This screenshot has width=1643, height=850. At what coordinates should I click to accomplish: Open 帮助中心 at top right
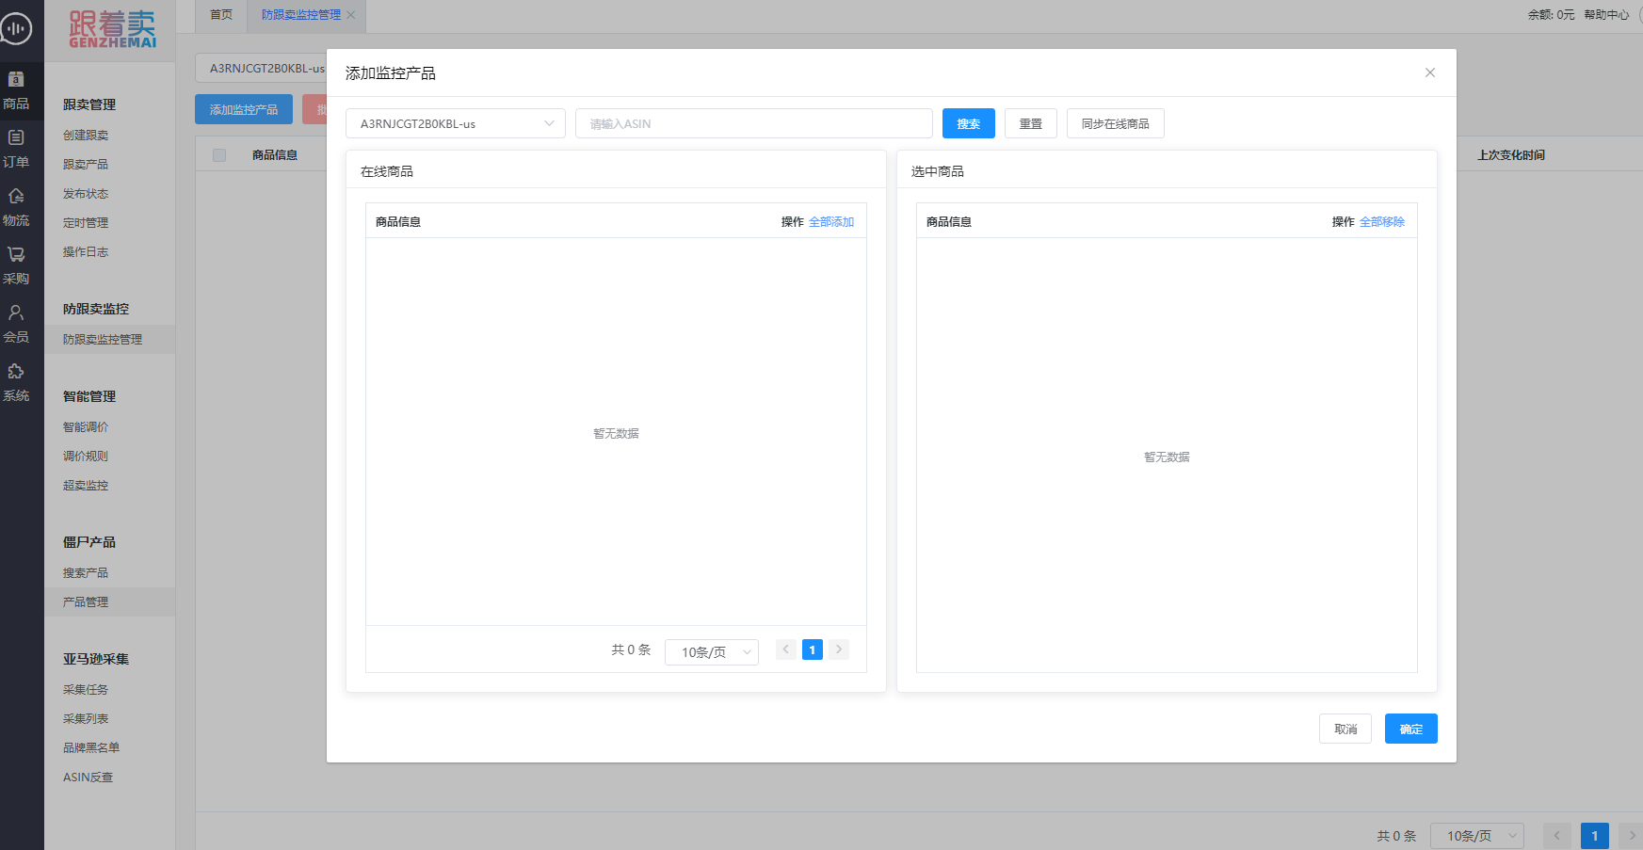tap(1606, 15)
